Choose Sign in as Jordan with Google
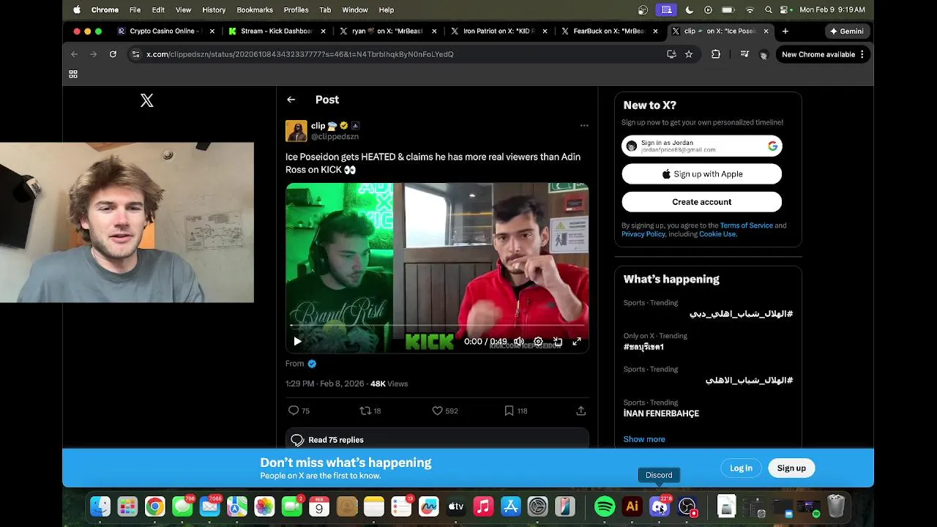Viewport: 937px width, 527px height. tap(702, 146)
